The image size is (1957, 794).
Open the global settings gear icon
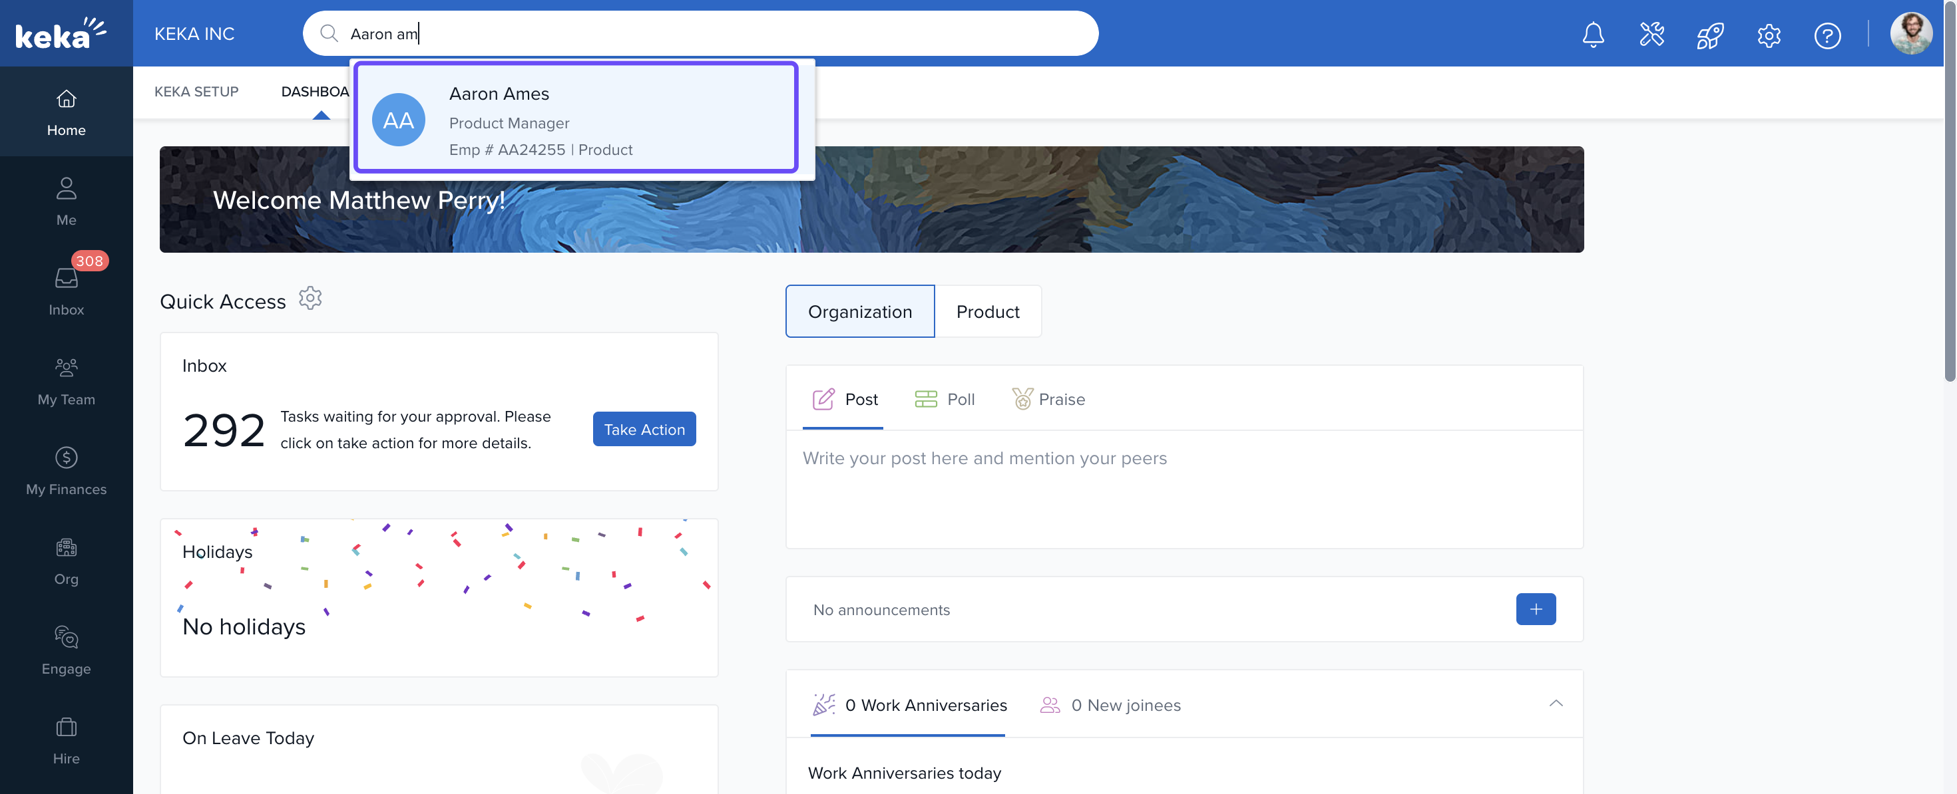click(1769, 35)
